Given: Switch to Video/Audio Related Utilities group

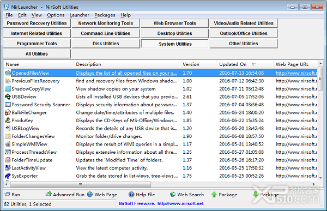Looking at the screenshot, I should tap(244, 23).
